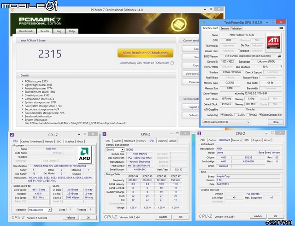Minimize the left CPU-Z window

click(x=79, y=134)
